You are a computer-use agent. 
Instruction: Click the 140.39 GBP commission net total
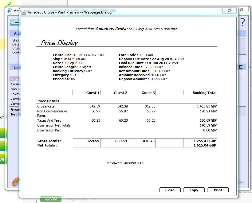tap(208, 125)
